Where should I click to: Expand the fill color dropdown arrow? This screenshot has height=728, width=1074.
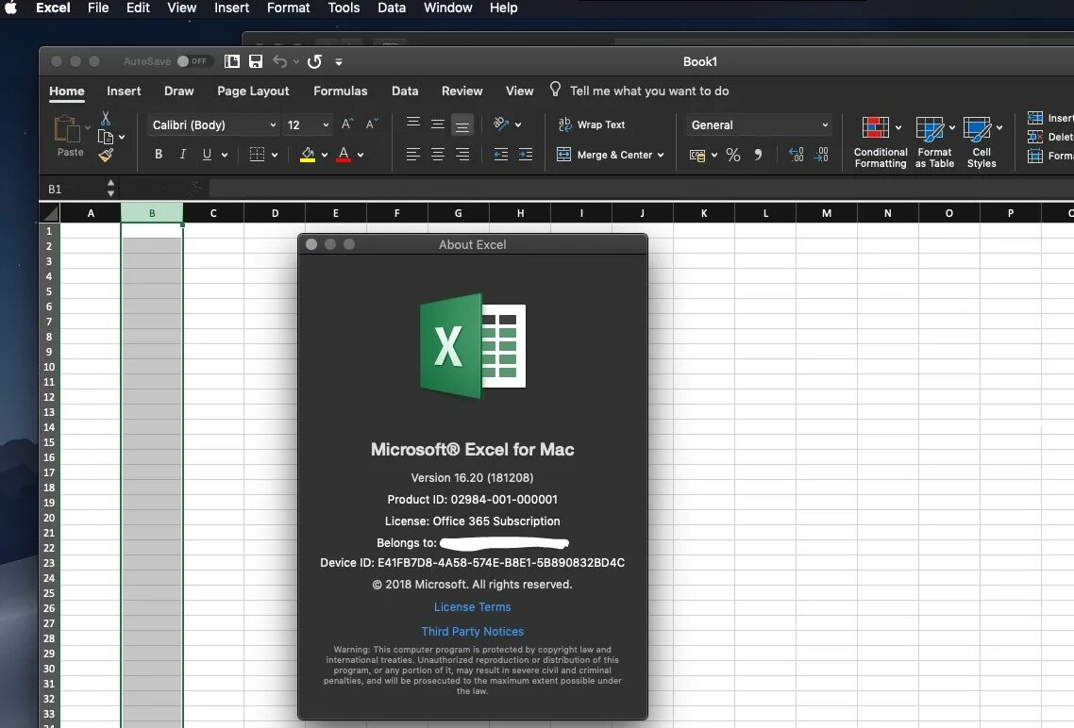[324, 156]
